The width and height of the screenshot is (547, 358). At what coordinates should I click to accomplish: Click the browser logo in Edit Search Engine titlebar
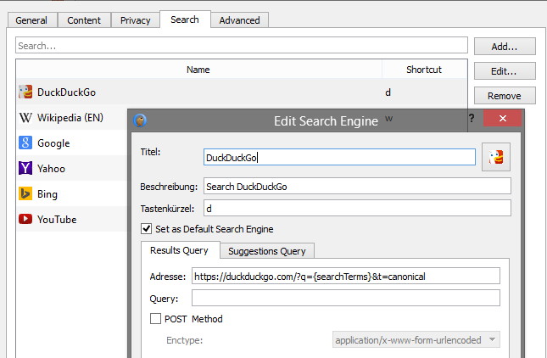pyautogui.click(x=140, y=120)
